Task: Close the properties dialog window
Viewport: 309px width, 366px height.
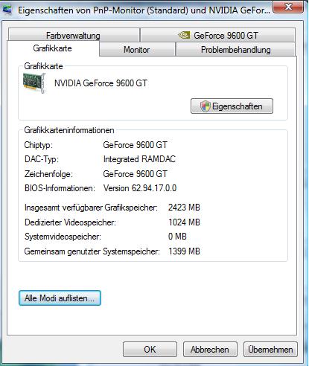Action: coord(288,7)
